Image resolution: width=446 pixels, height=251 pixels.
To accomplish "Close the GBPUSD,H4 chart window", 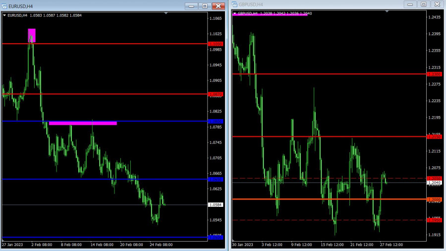I will pyautogui.click(x=437, y=4).
